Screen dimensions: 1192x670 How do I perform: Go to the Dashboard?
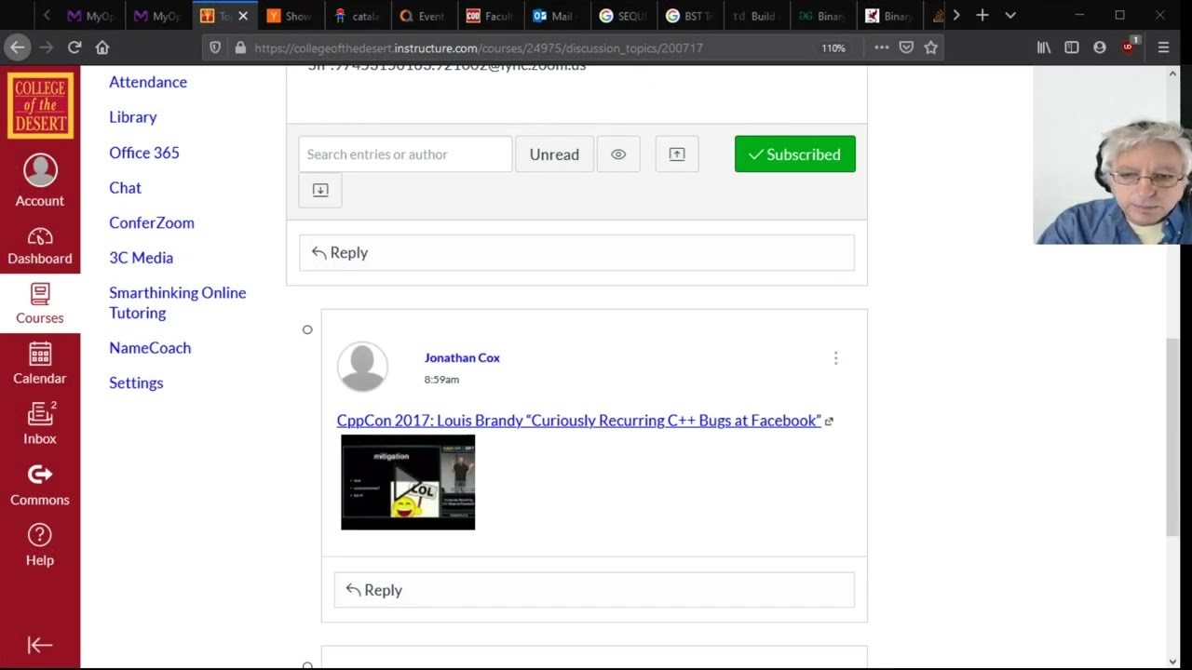coord(40,247)
